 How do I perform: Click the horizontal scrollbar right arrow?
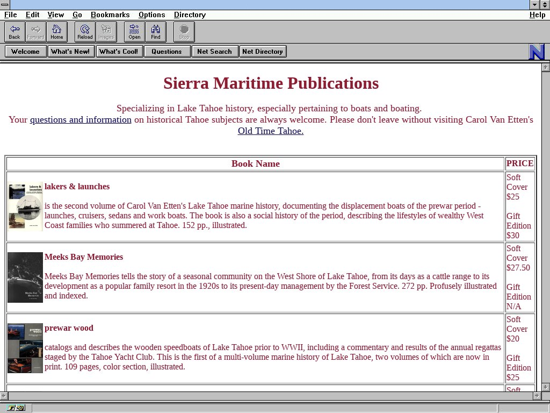coord(536,396)
